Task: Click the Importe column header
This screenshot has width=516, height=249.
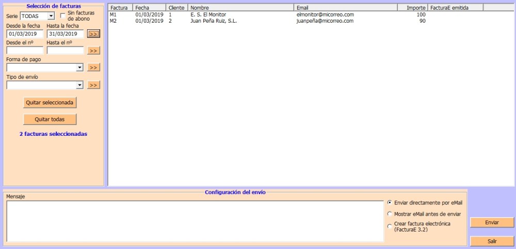Action: [413, 8]
